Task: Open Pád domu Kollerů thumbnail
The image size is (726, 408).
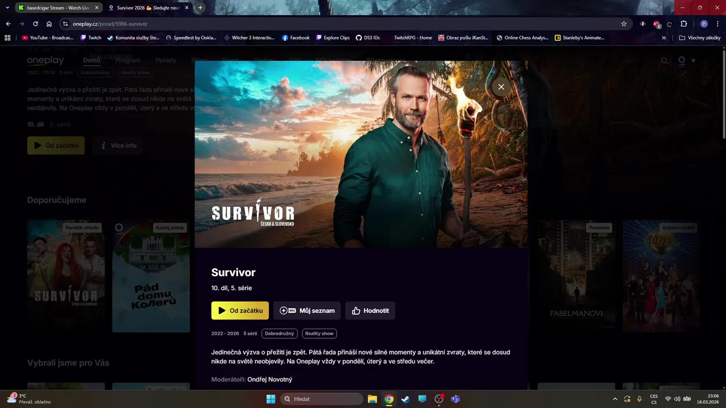Action: pyautogui.click(x=151, y=276)
